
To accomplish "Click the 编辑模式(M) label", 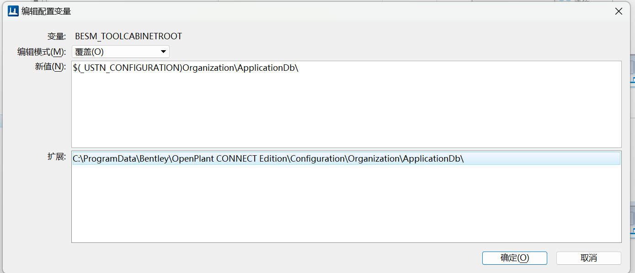I will click(x=42, y=52).
